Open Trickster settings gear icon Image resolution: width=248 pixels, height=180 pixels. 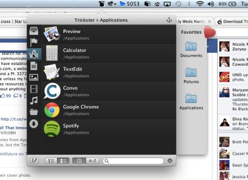click(x=170, y=161)
